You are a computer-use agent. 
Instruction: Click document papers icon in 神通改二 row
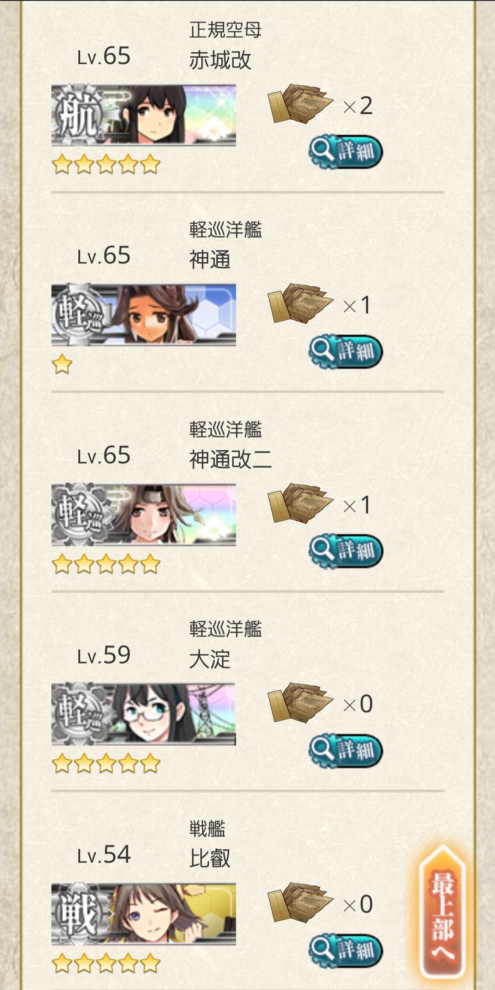point(300,503)
